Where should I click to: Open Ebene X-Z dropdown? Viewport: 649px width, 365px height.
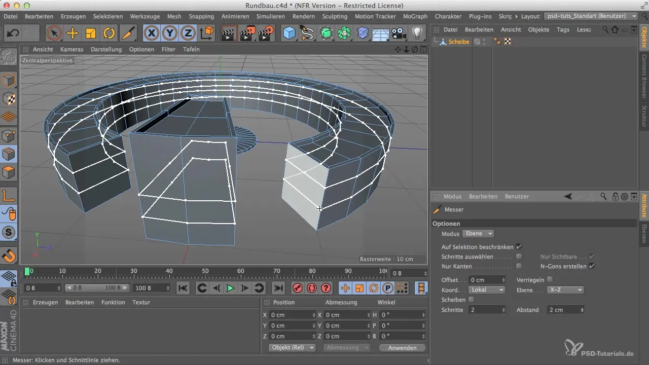[x=565, y=290]
